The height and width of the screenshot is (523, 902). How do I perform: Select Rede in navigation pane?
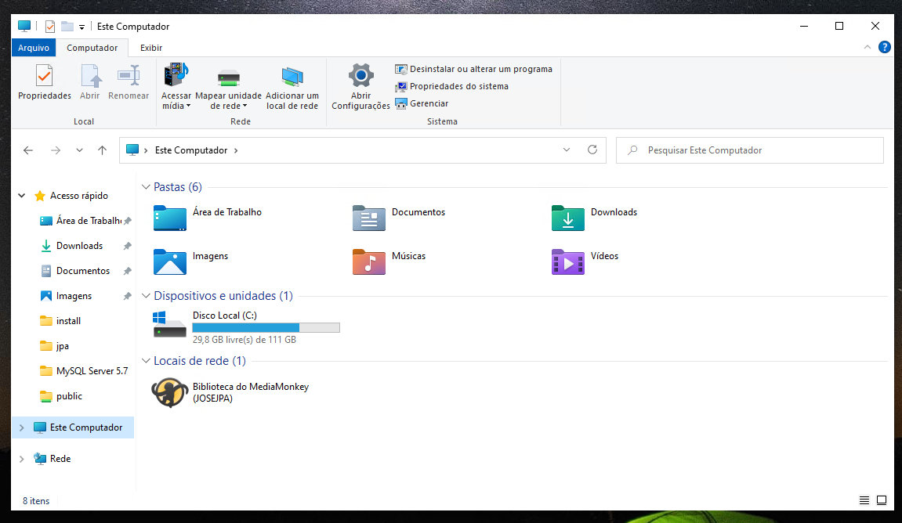[x=60, y=459]
